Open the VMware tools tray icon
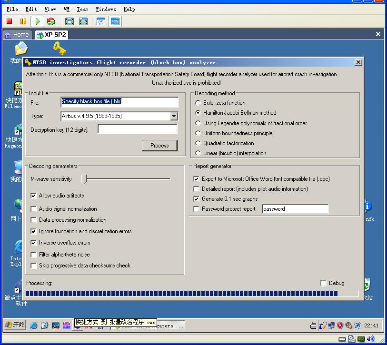The image size is (387, 345). [357, 326]
